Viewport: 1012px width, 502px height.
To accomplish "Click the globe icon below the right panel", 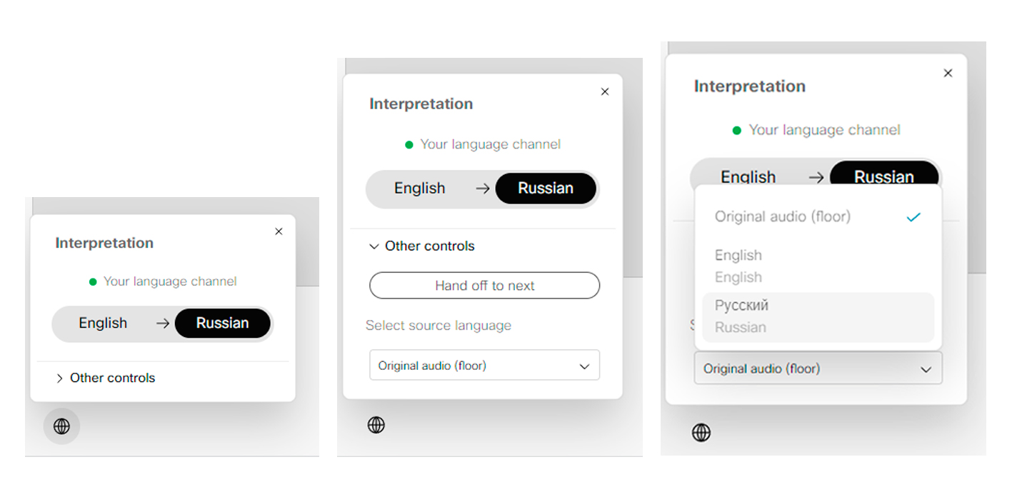I will click(x=701, y=433).
